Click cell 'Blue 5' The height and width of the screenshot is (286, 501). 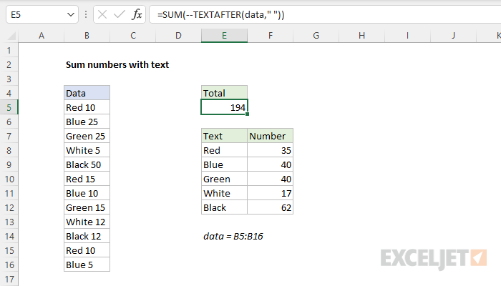87,265
